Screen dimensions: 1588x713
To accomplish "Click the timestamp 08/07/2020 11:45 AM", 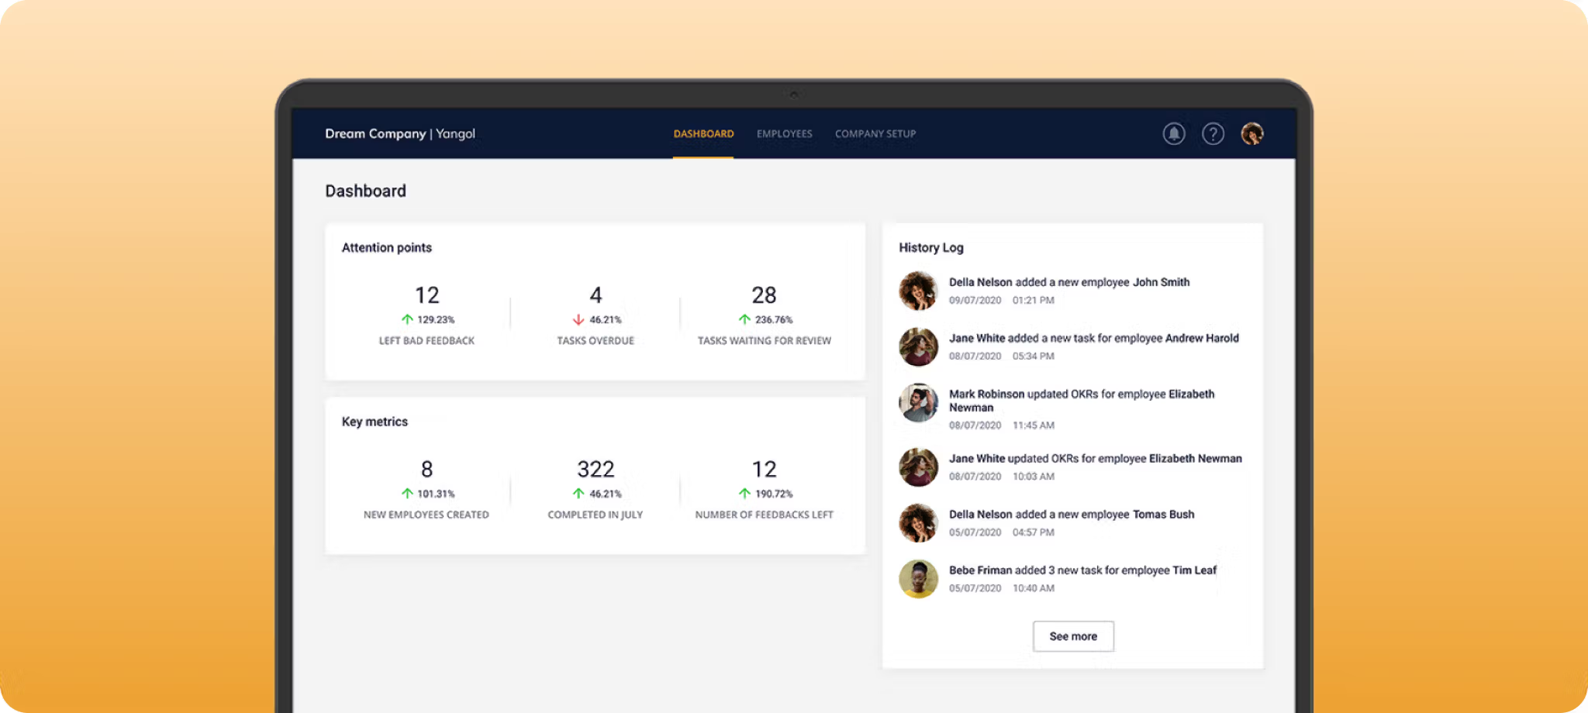I will (x=1002, y=425).
